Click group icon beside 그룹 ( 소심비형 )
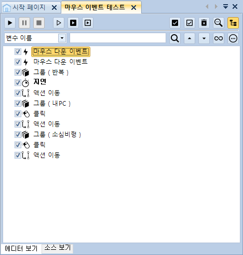This screenshot has width=243, height=255. click(25, 135)
